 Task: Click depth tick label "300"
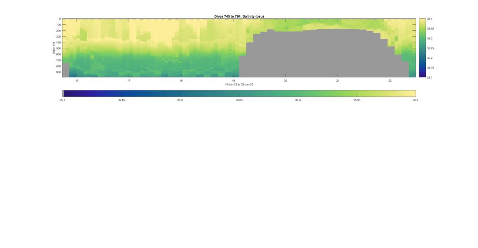(58, 37)
